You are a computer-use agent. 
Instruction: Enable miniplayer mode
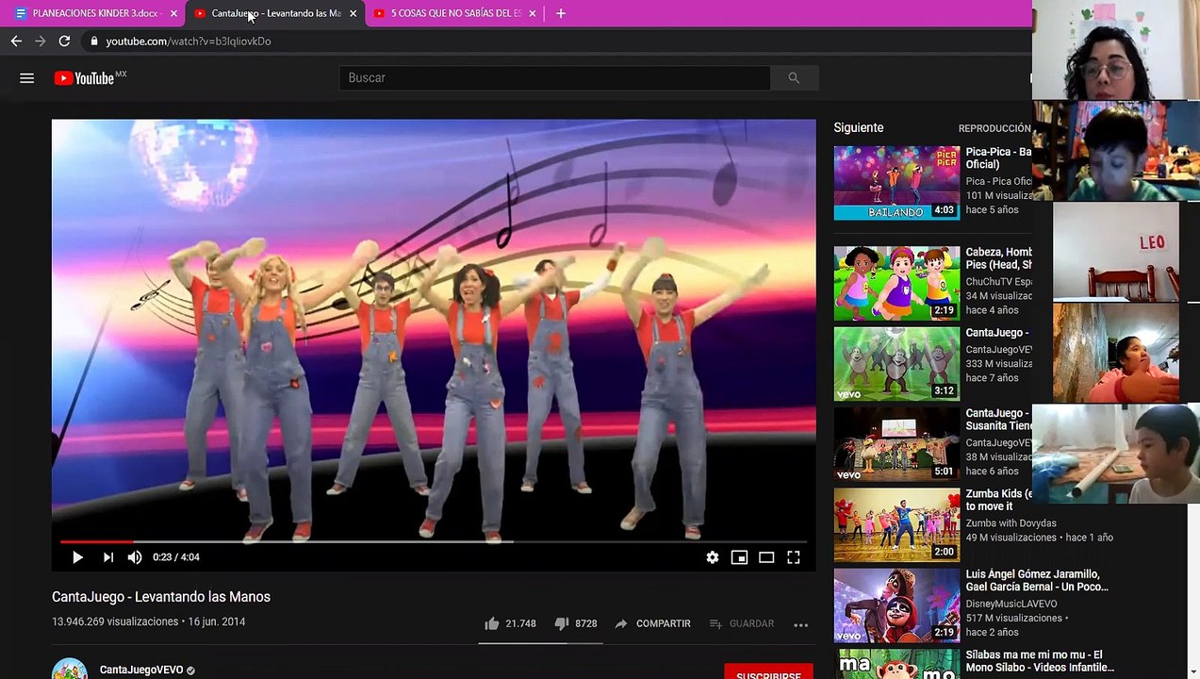point(739,557)
